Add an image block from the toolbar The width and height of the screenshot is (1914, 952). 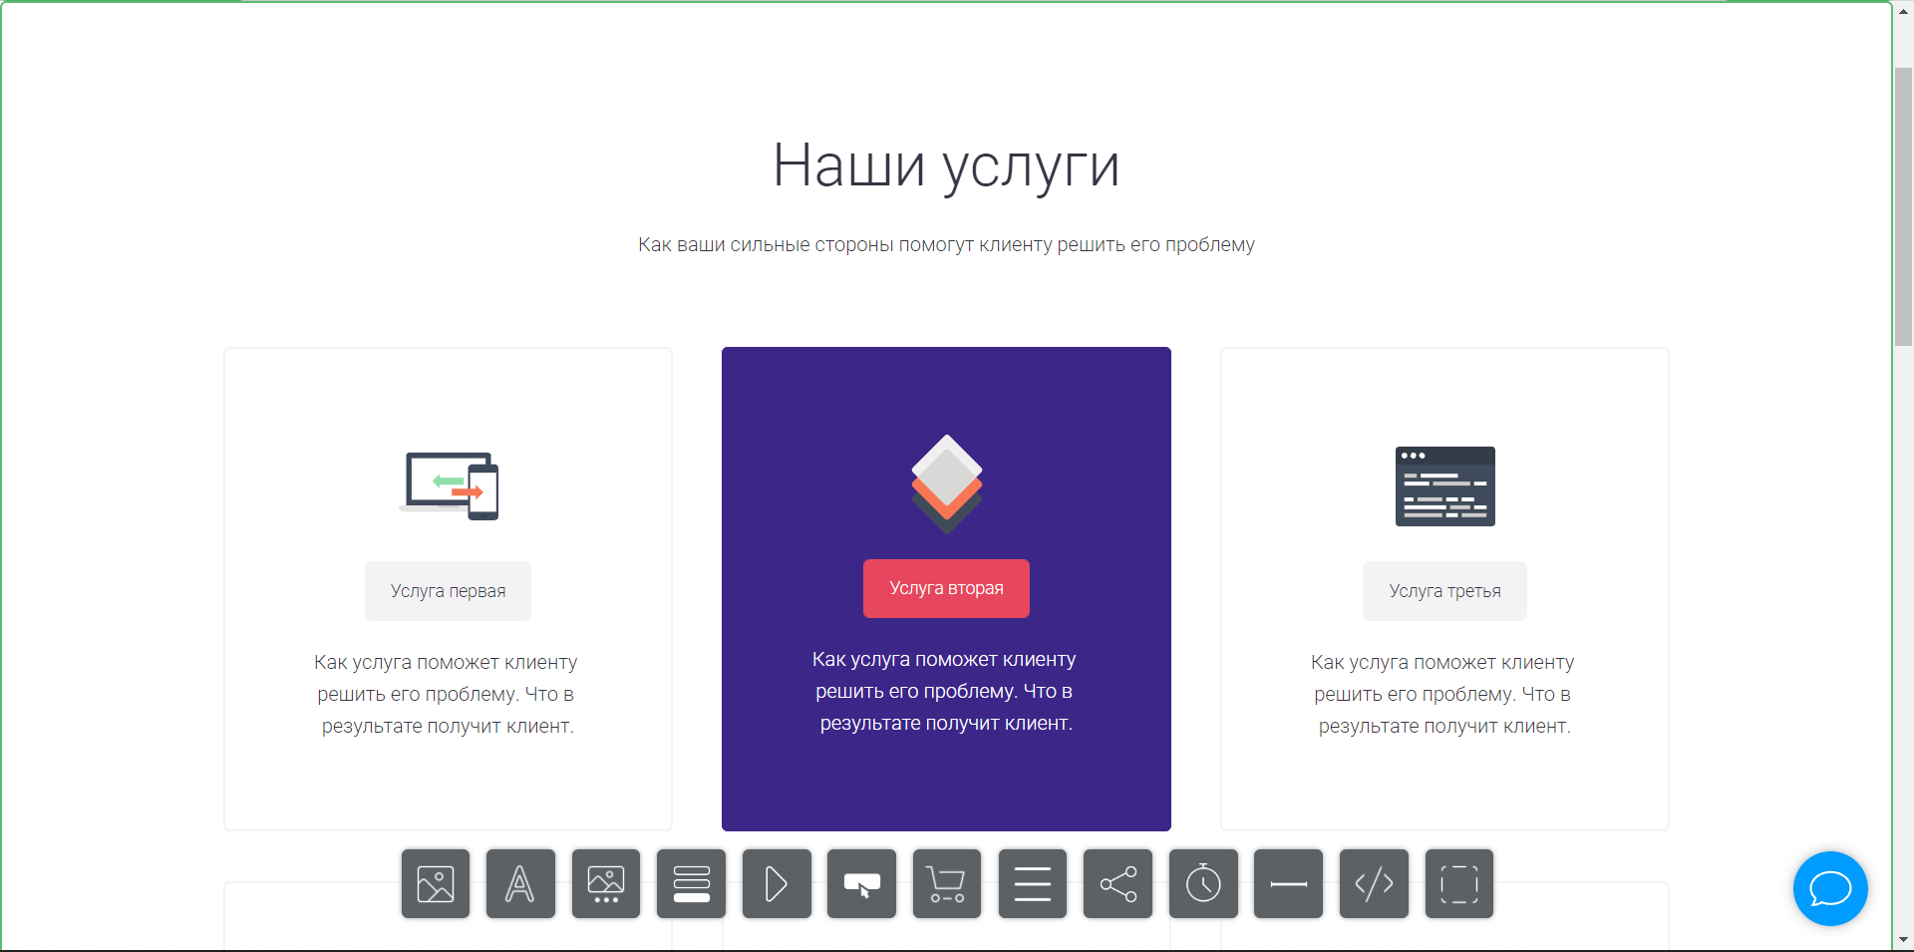tap(436, 884)
